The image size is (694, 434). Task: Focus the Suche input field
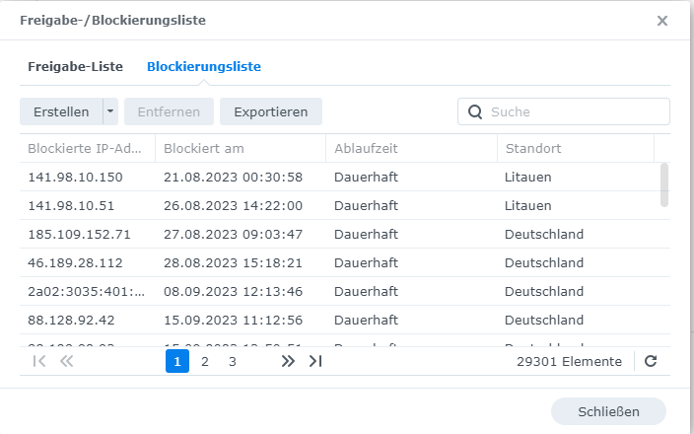tap(564, 111)
